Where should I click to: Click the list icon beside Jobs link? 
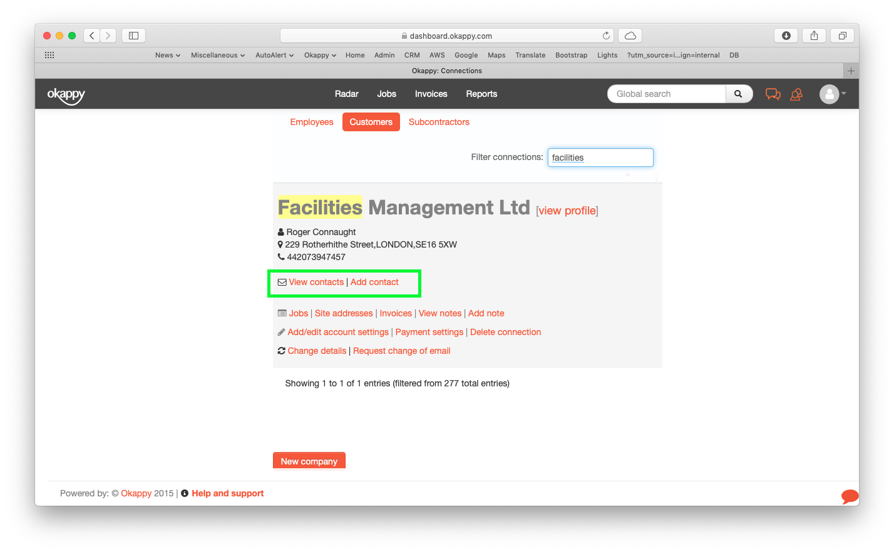pyautogui.click(x=282, y=313)
